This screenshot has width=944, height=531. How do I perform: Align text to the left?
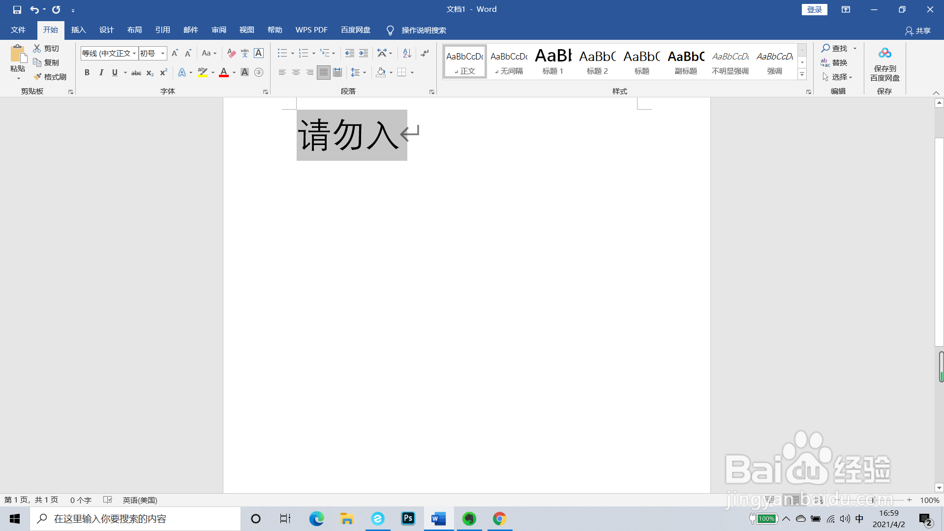tap(282, 72)
